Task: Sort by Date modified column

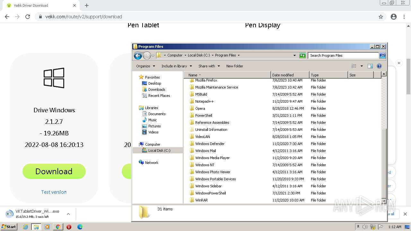Action: [x=290, y=75]
